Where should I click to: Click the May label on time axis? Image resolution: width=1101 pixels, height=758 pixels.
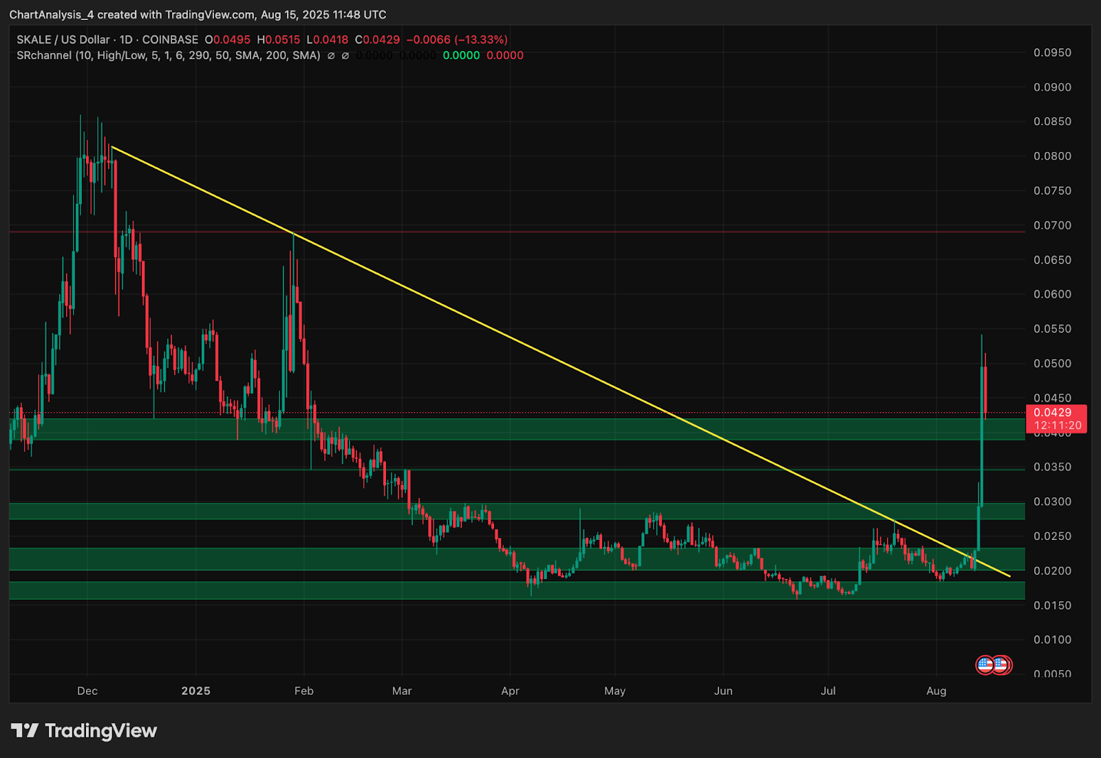(x=614, y=691)
